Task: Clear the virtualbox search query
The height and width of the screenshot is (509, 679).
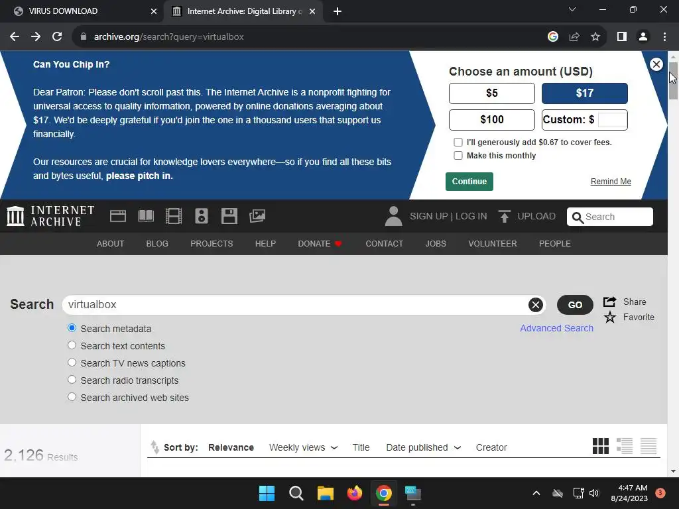Action: (536, 305)
